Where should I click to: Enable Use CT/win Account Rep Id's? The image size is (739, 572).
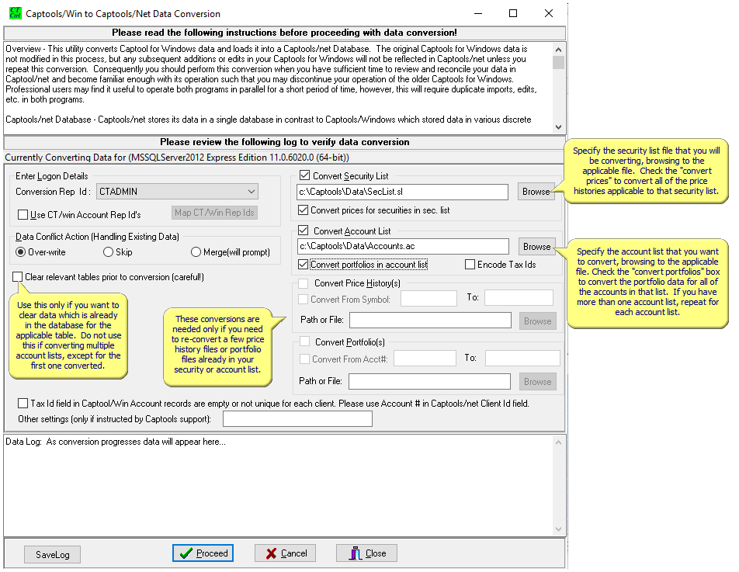pos(23,215)
